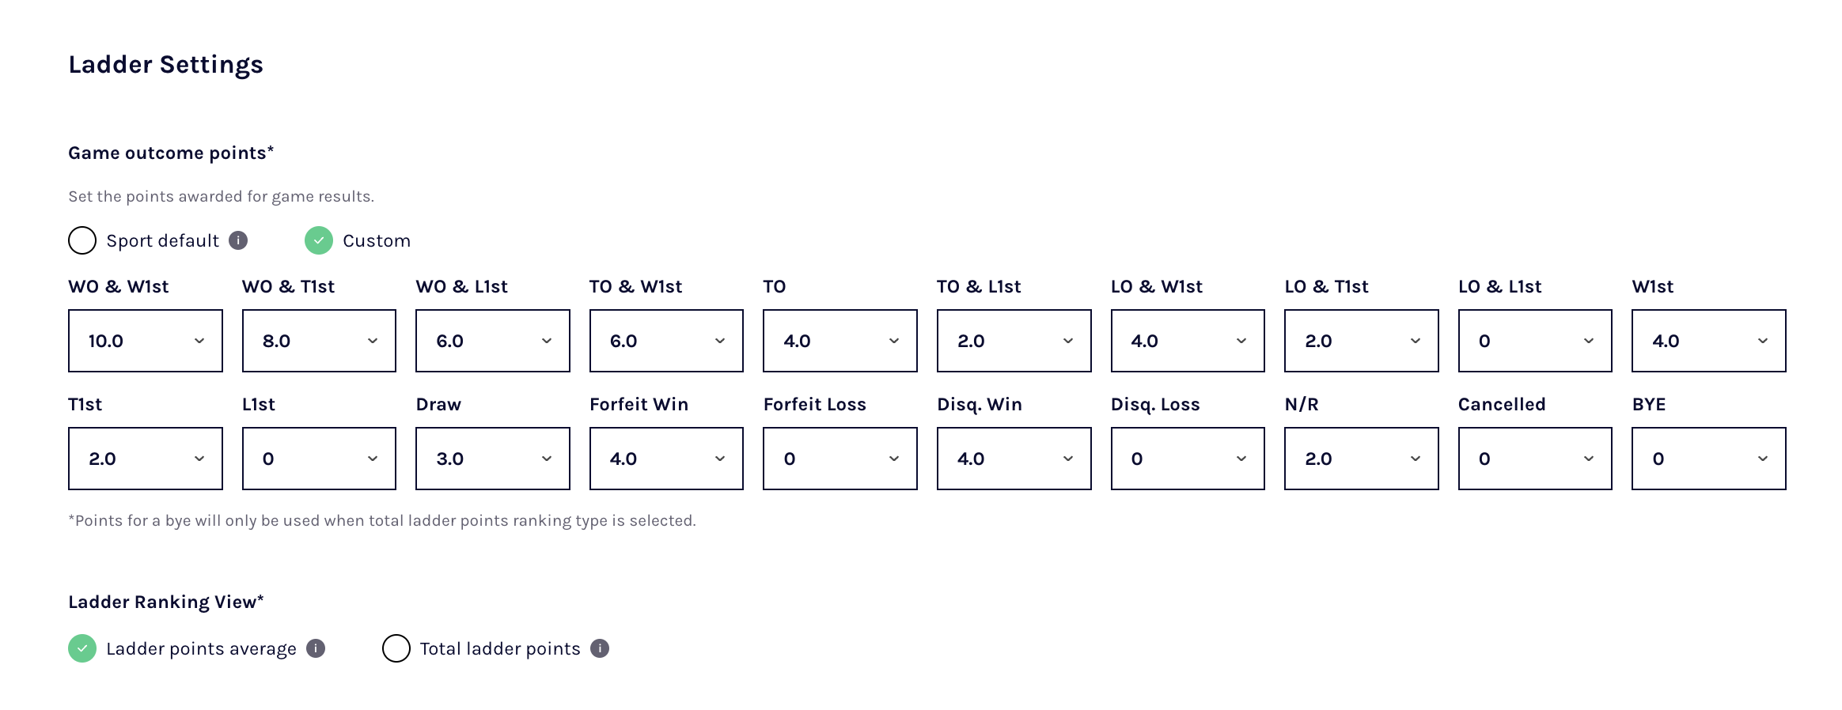Image resolution: width=1842 pixels, height=710 pixels.
Task: Open the WO & W1st points dropdown
Action: 146,341
